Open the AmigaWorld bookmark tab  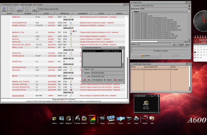click(83, 13)
